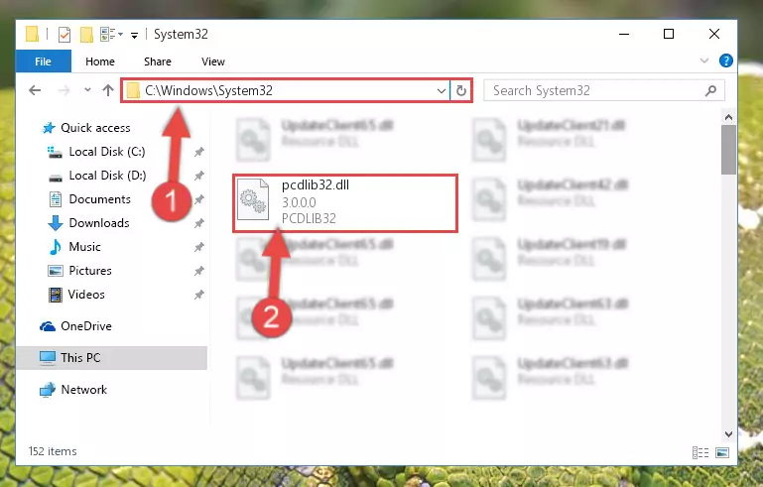Click the search magnifier icon
The image size is (763, 487).
(710, 90)
